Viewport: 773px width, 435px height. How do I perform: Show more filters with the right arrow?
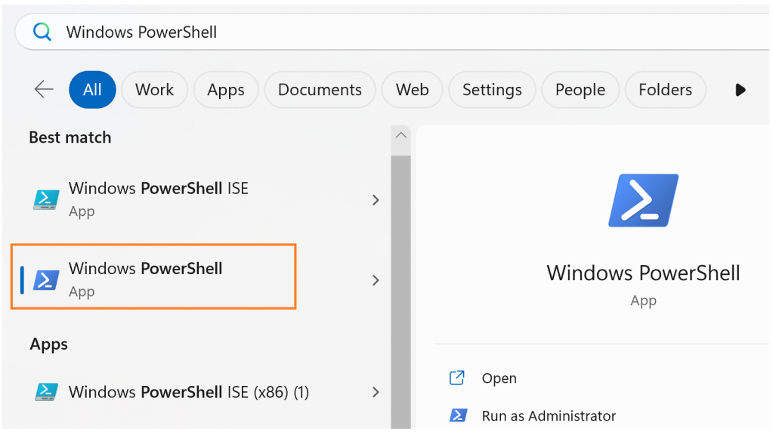point(741,90)
